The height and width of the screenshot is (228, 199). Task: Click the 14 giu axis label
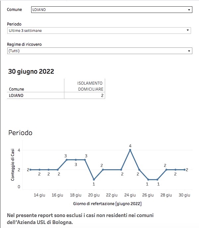(x=39, y=195)
